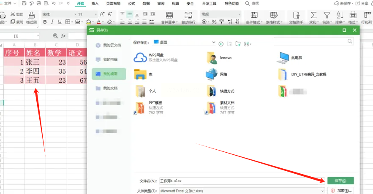This screenshot has width=373, height=194.
Task: Click the fx insert function icon
Action: coord(63,36)
